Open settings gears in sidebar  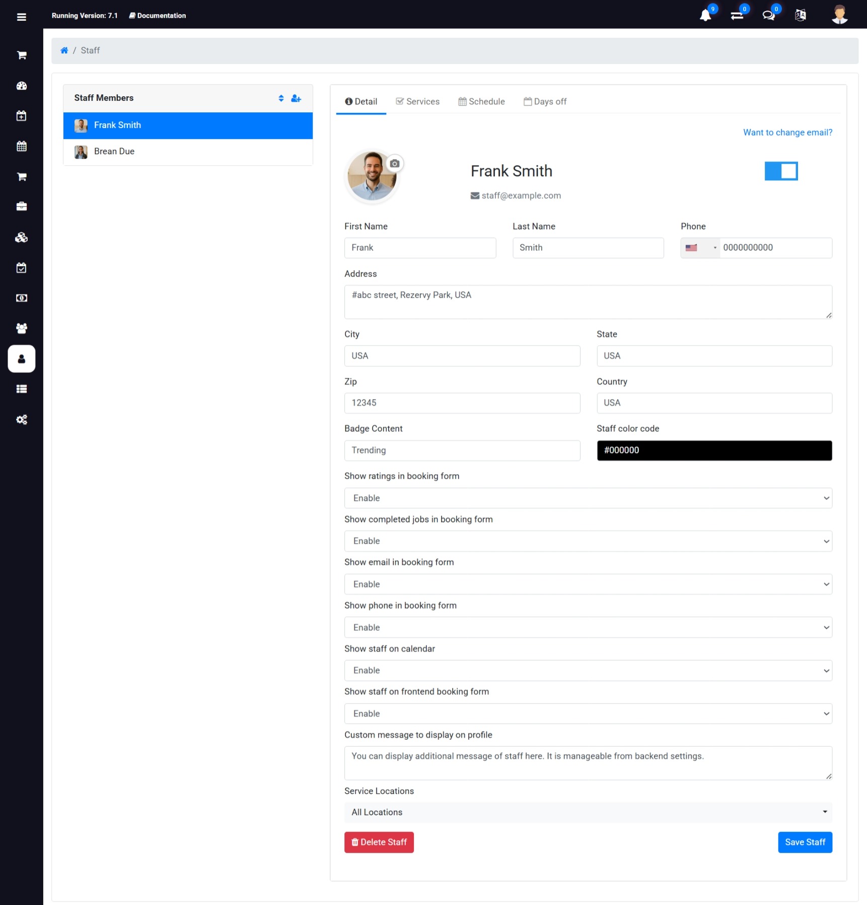pyautogui.click(x=21, y=419)
